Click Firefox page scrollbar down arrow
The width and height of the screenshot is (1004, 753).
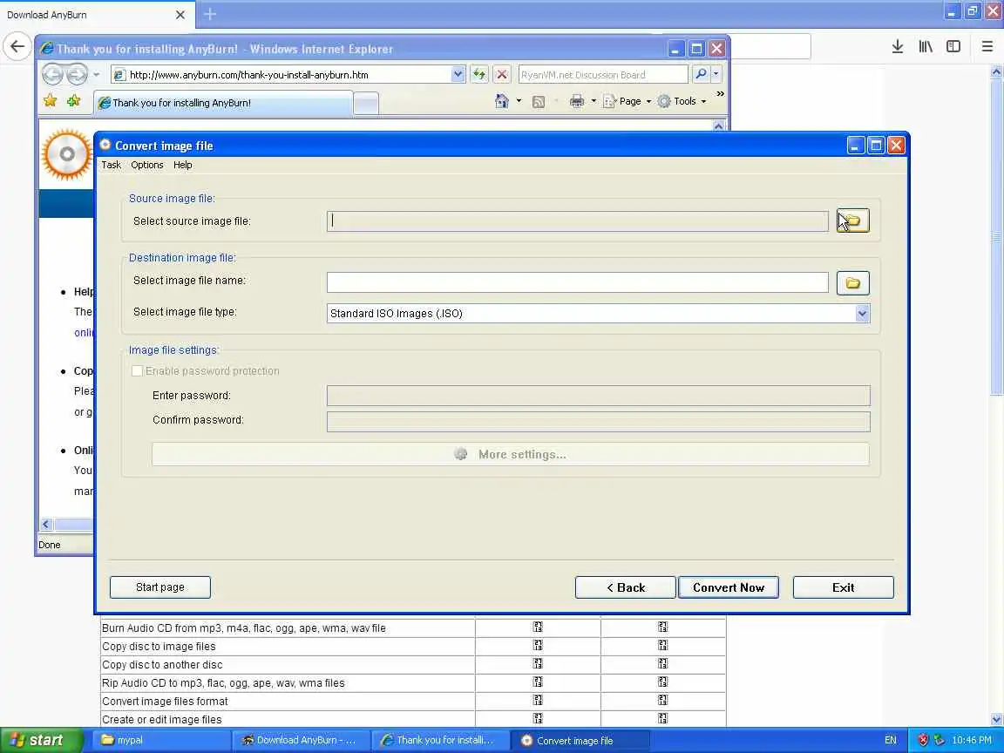996,719
